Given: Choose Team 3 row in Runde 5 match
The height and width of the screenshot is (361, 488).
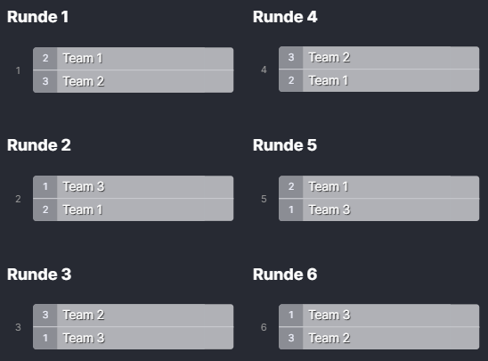Looking at the screenshot, I should pos(379,210).
